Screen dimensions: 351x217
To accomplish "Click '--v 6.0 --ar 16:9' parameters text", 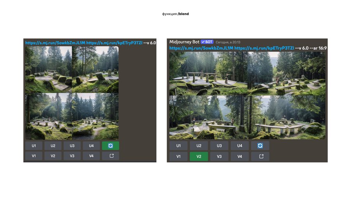I will [311, 48].
